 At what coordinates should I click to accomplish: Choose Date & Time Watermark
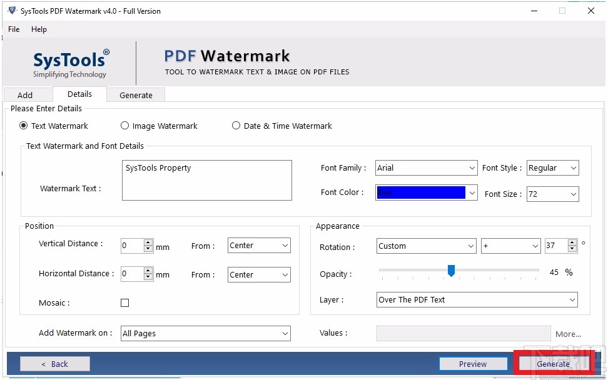[236, 126]
